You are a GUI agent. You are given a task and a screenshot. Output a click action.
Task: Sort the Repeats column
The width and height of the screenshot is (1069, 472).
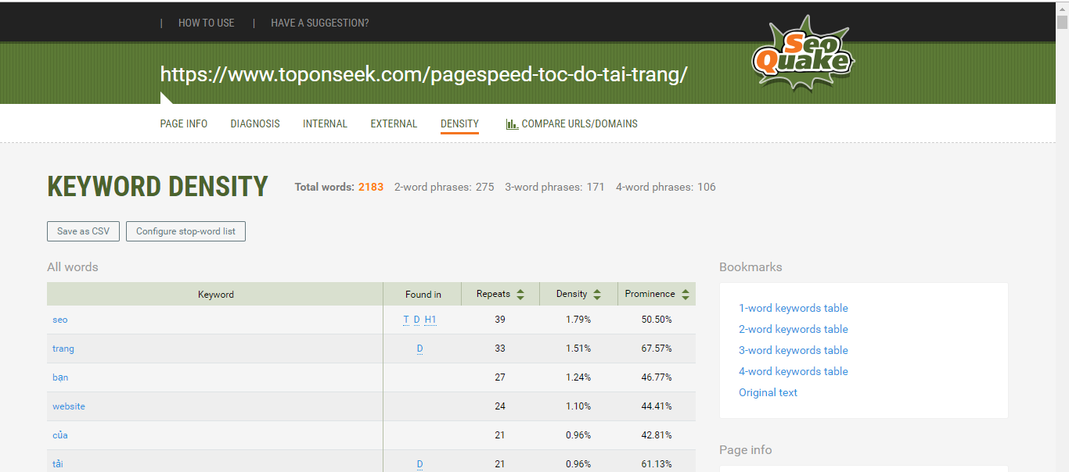520,295
